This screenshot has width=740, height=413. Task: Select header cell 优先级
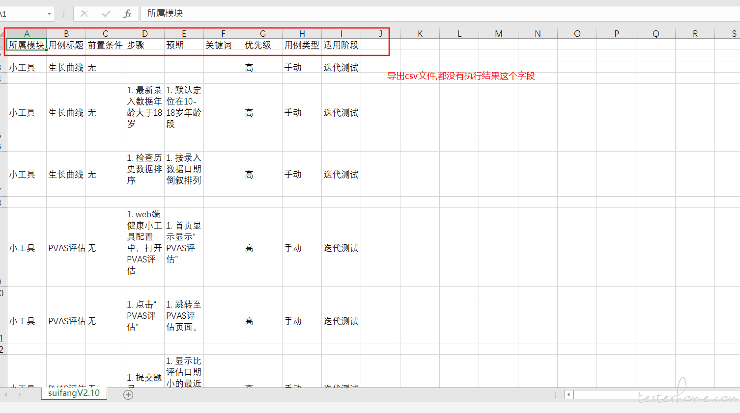pos(263,45)
